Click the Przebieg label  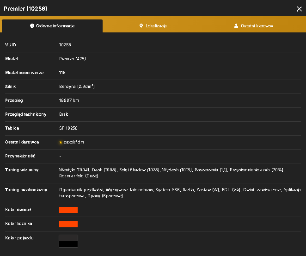14,100
